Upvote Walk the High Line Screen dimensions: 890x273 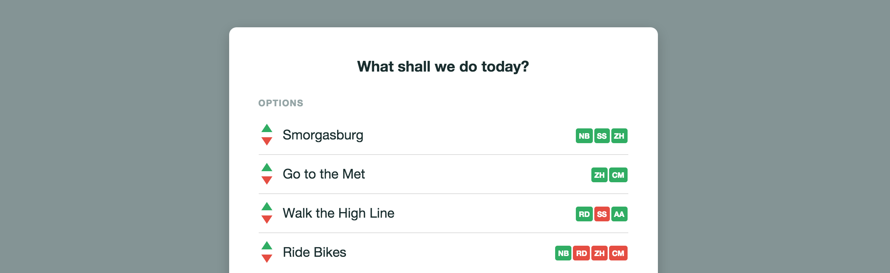pos(267,207)
